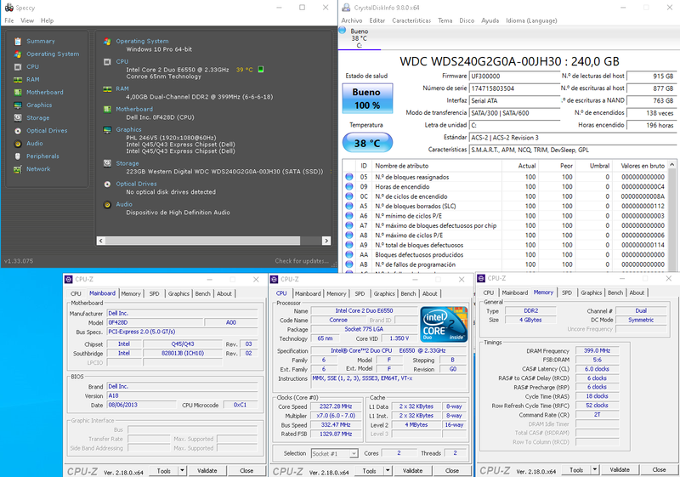
Task: Click Core Speed value 2327.28 MHz
Action: tap(336, 406)
